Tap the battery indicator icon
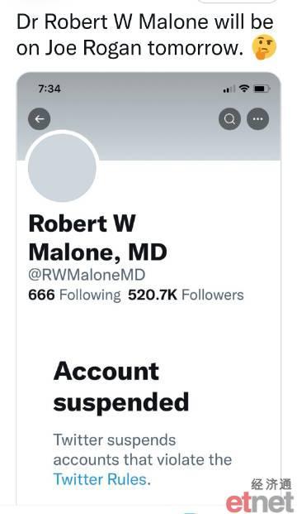Image resolution: width=297 pixels, height=514 pixels. click(262, 89)
